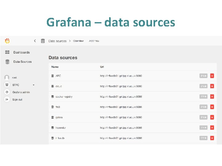Open the influxdb data source
The height and width of the screenshot is (166, 222).
pyautogui.click(x=60, y=138)
